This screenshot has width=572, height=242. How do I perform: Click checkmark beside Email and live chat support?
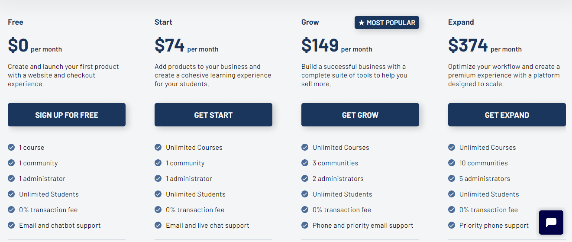[x=158, y=226]
